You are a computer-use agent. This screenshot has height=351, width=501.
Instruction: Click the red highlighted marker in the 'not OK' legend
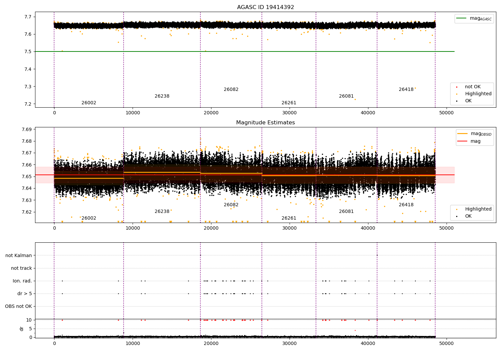[457, 87]
